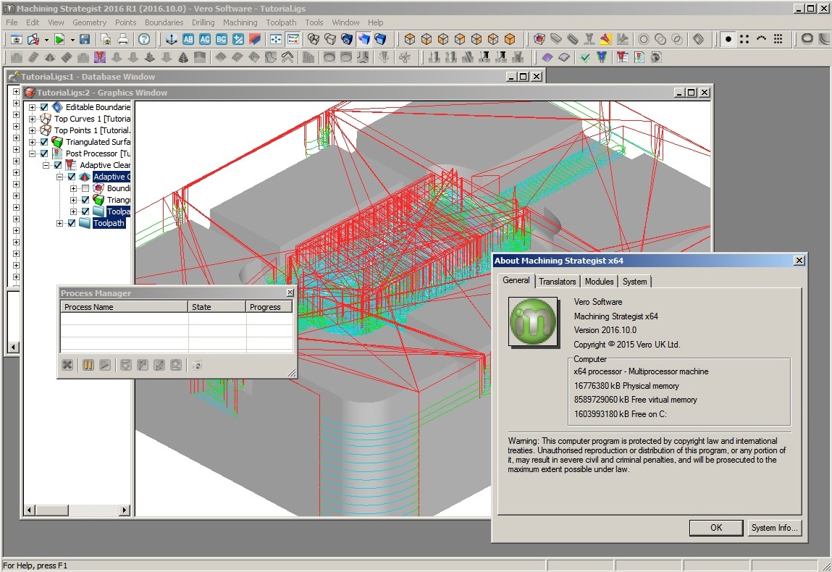The image size is (832, 572).
Task: Close the Process Manager panel
Action: tap(290, 293)
